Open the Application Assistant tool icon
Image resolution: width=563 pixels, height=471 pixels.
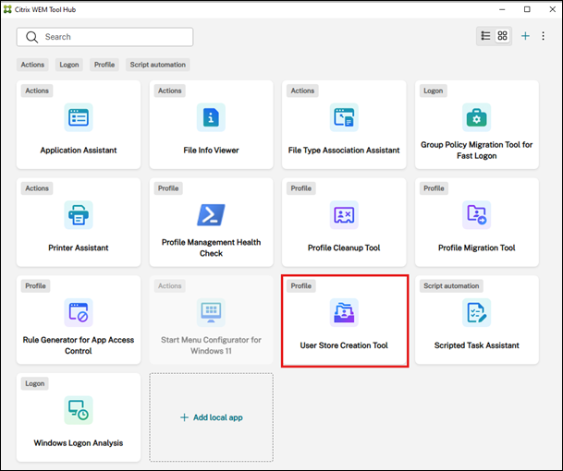tap(79, 117)
